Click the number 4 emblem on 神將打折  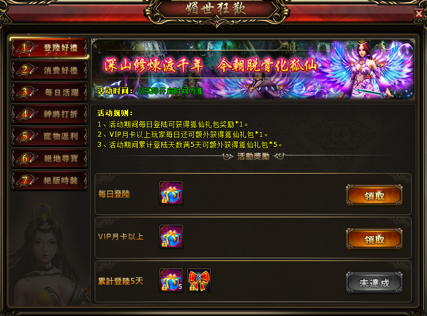[25, 114]
